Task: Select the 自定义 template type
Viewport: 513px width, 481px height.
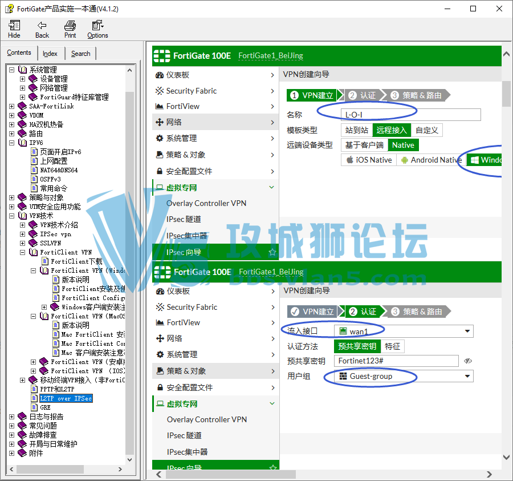Action: [x=426, y=130]
